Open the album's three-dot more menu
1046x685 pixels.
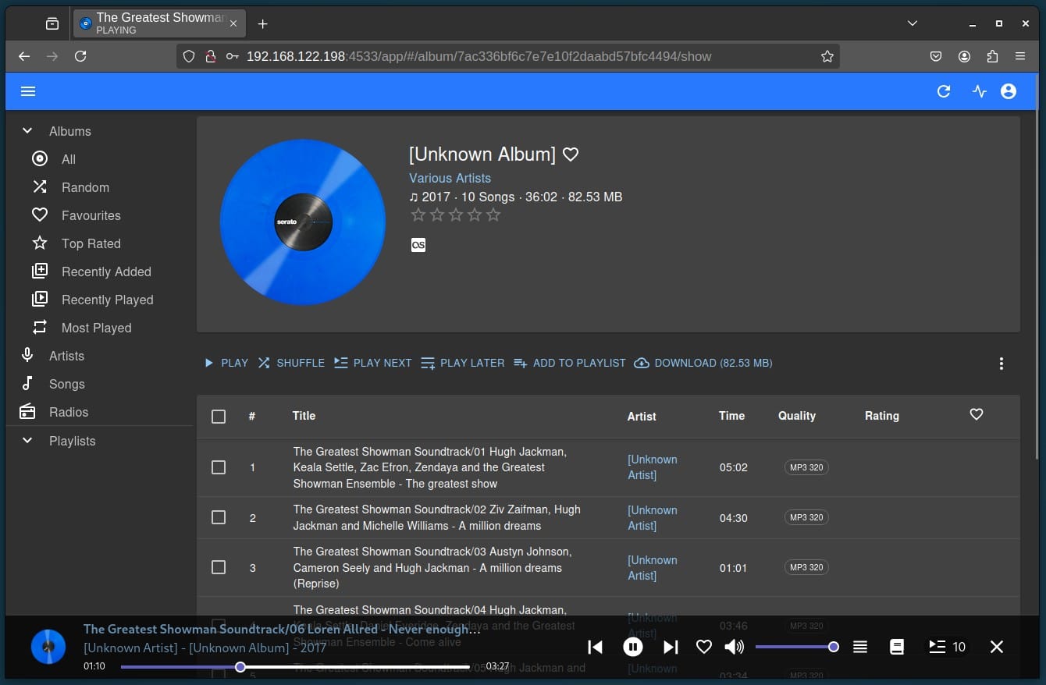click(1002, 364)
